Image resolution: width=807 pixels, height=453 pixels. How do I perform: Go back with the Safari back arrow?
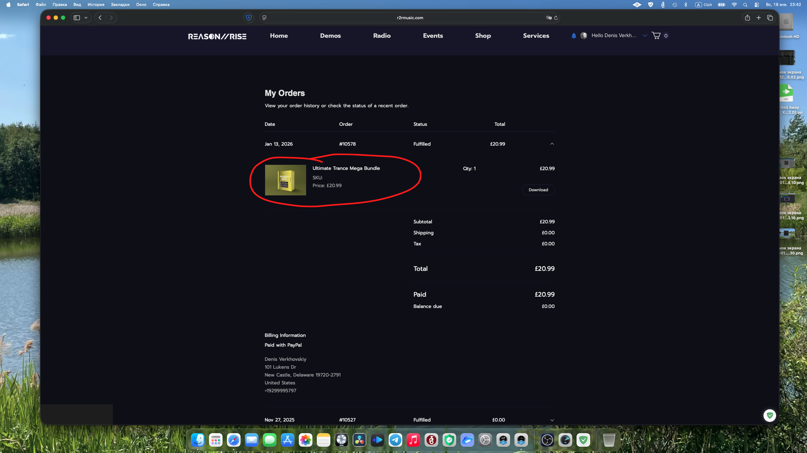pos(100,18)
